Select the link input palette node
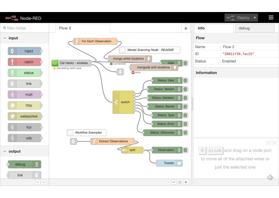 (x=24, y=84)
